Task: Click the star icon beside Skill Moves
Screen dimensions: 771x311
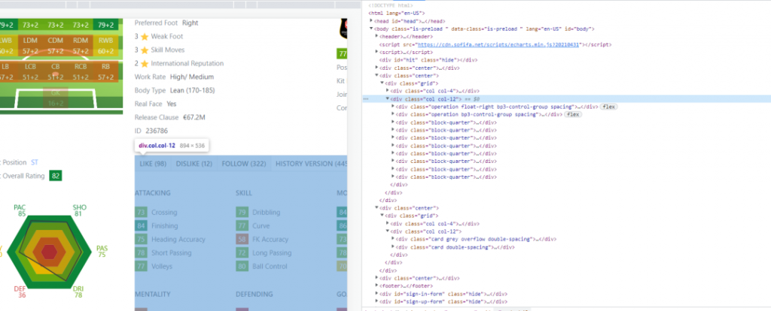Action: (x=144, y=50)
